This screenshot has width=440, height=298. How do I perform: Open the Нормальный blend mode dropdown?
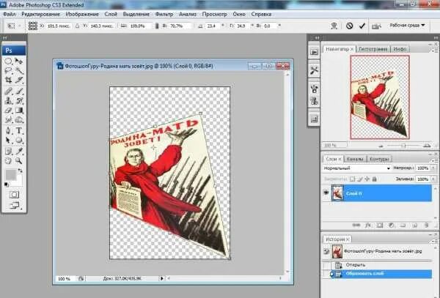click(x=356, y=168)
